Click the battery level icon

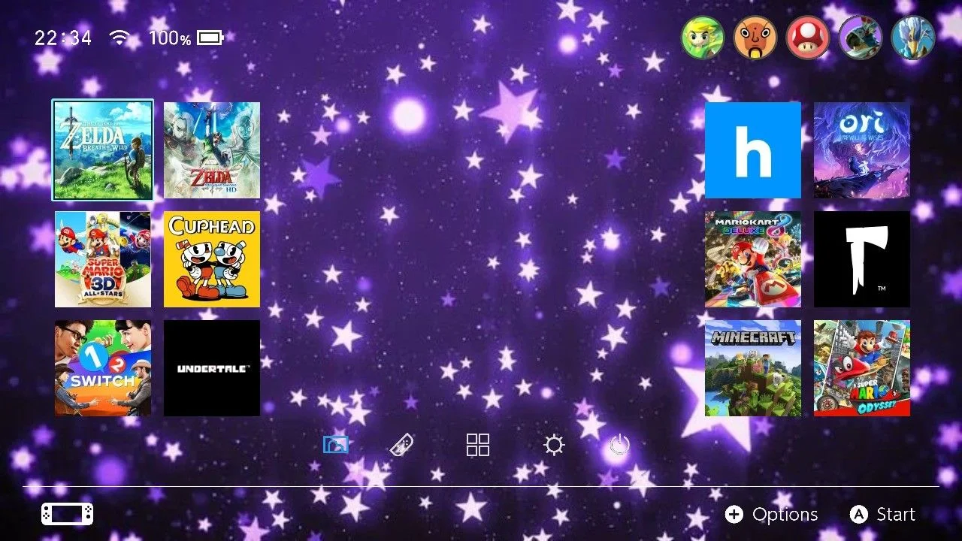click(211, 38)
